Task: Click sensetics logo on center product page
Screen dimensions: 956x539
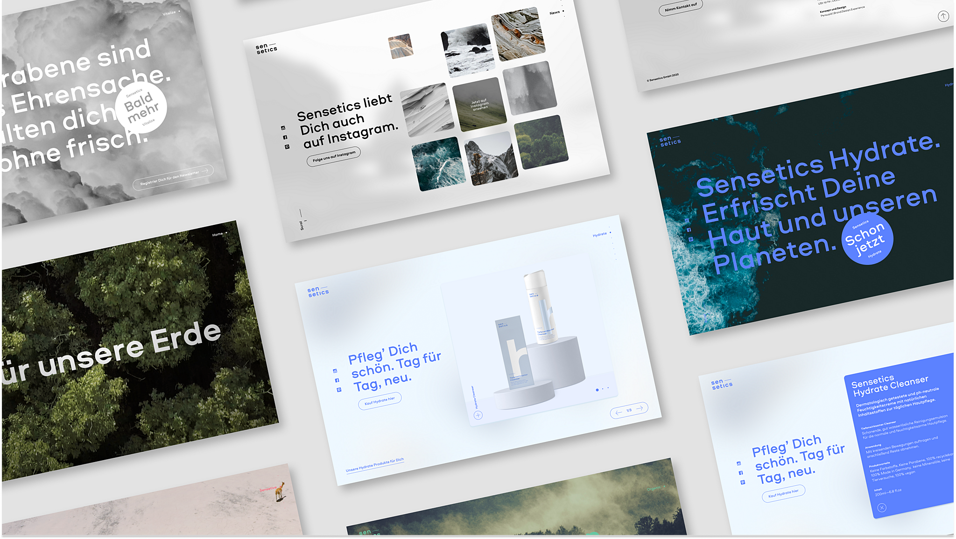Action: [318, 292]
